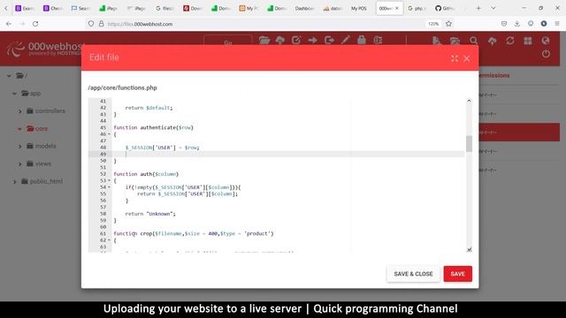Open the search magnifier in file manager
The width and height of the screenshot is (566, 318).
474,41
